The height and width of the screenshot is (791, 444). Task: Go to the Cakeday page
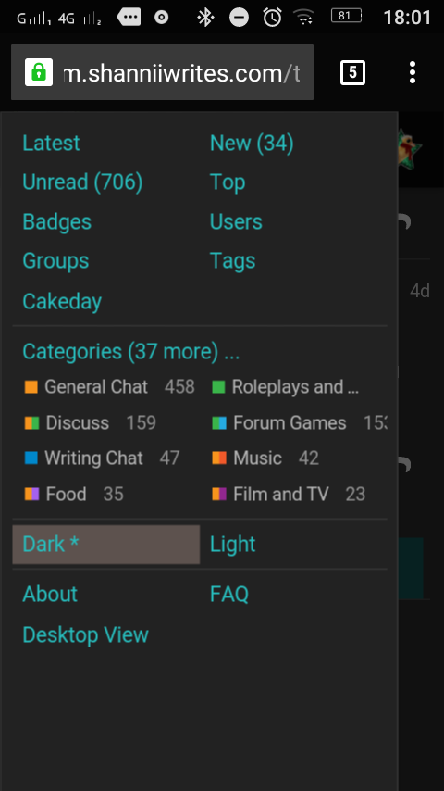(62, 302)
